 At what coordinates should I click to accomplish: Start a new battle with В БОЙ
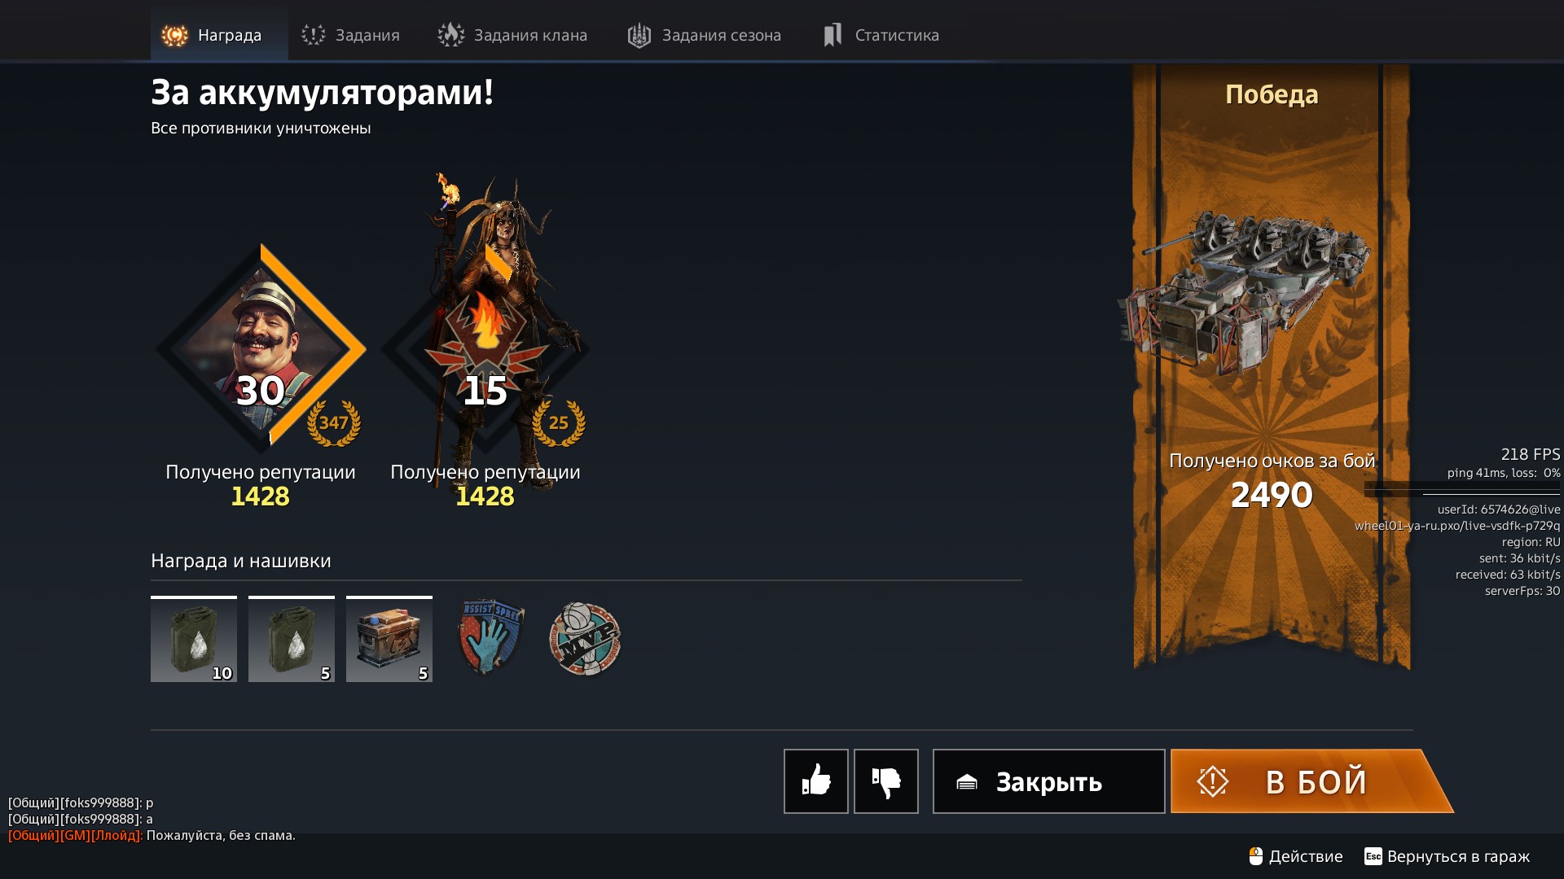click(1311, 781)
